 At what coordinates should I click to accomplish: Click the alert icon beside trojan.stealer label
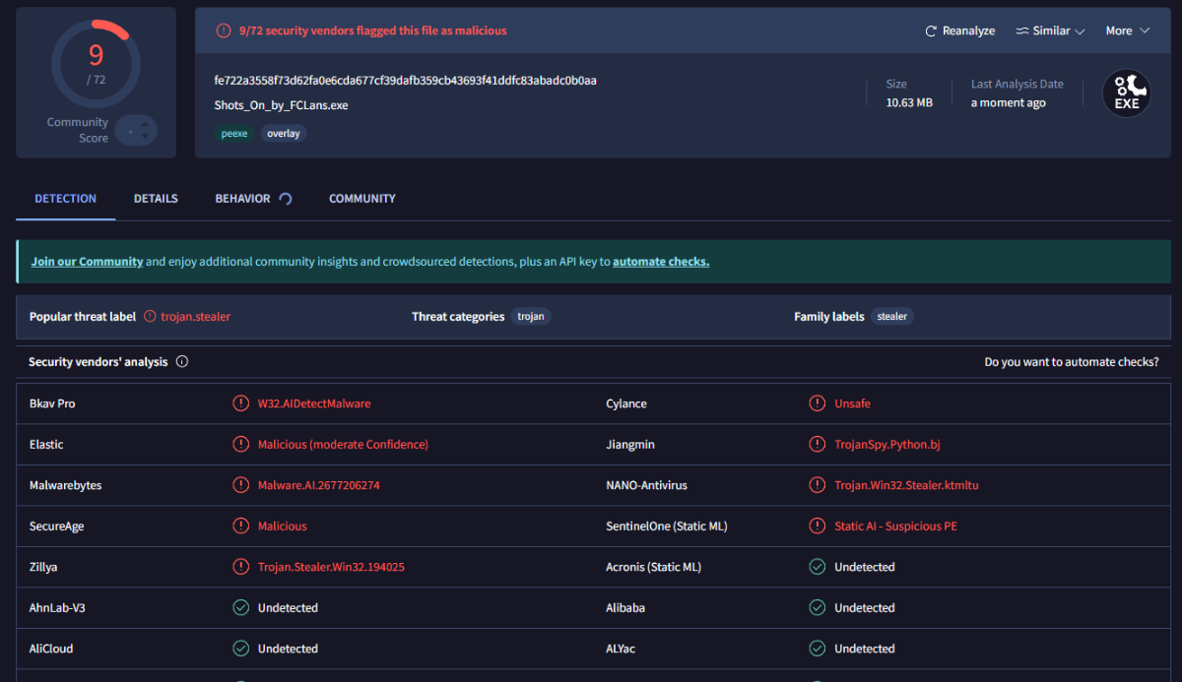pos(150,316)
